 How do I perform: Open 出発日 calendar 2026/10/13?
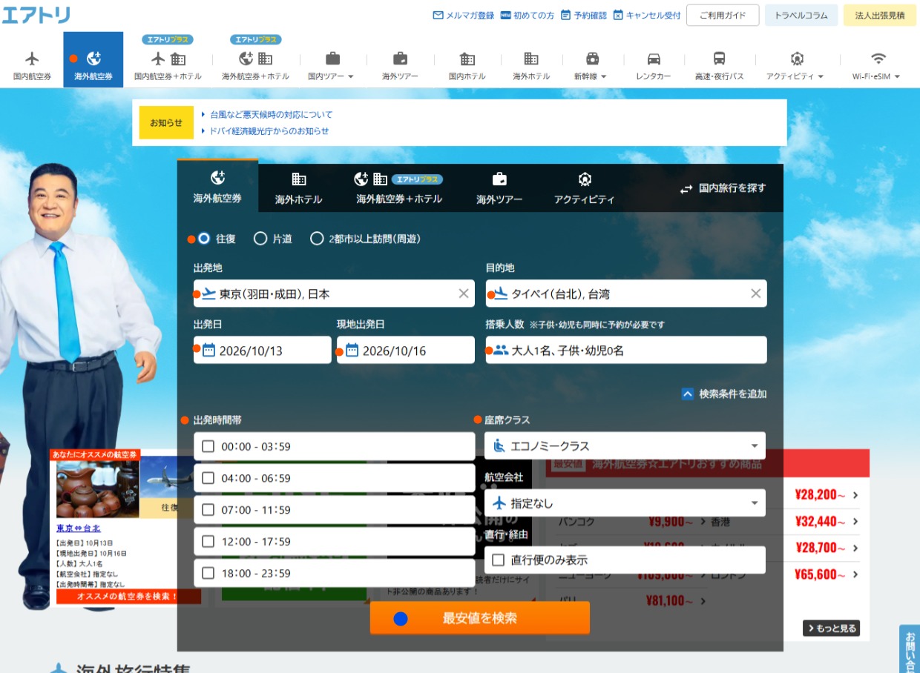(263, 350)
